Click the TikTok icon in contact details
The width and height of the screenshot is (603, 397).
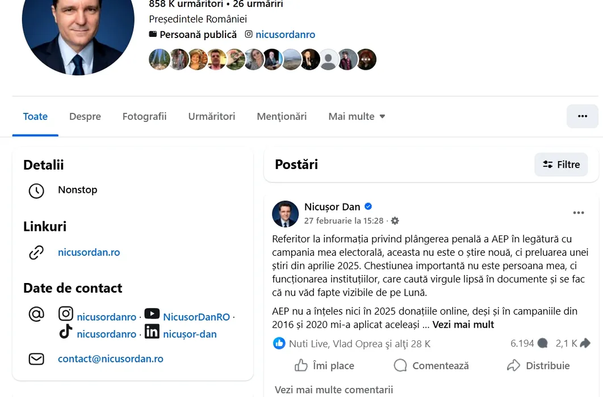(x=66, y=331)
